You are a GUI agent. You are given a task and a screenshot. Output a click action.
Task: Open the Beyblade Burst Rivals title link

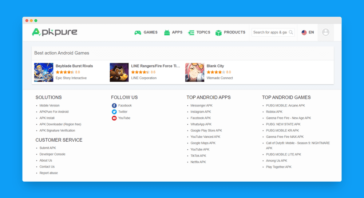tap(74, 66)
